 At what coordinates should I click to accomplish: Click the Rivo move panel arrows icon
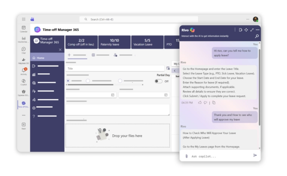point(246,30)
